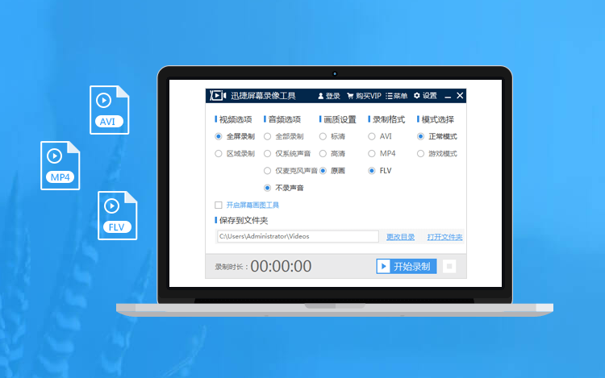Click the 视频选项 section heading
Image resolution: width=605 pixels, height=378 pixels.
(x=236, y=119)
